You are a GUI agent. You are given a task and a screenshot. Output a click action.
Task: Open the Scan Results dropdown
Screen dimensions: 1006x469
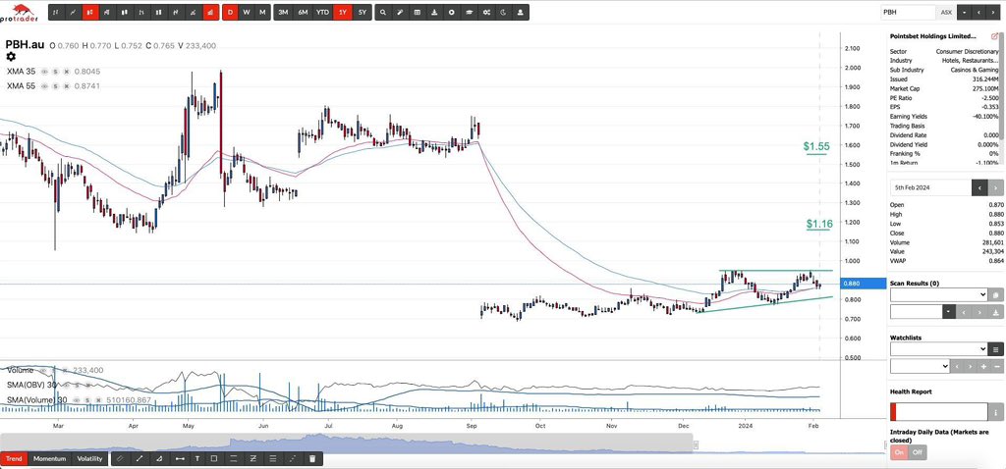[938, 294]
